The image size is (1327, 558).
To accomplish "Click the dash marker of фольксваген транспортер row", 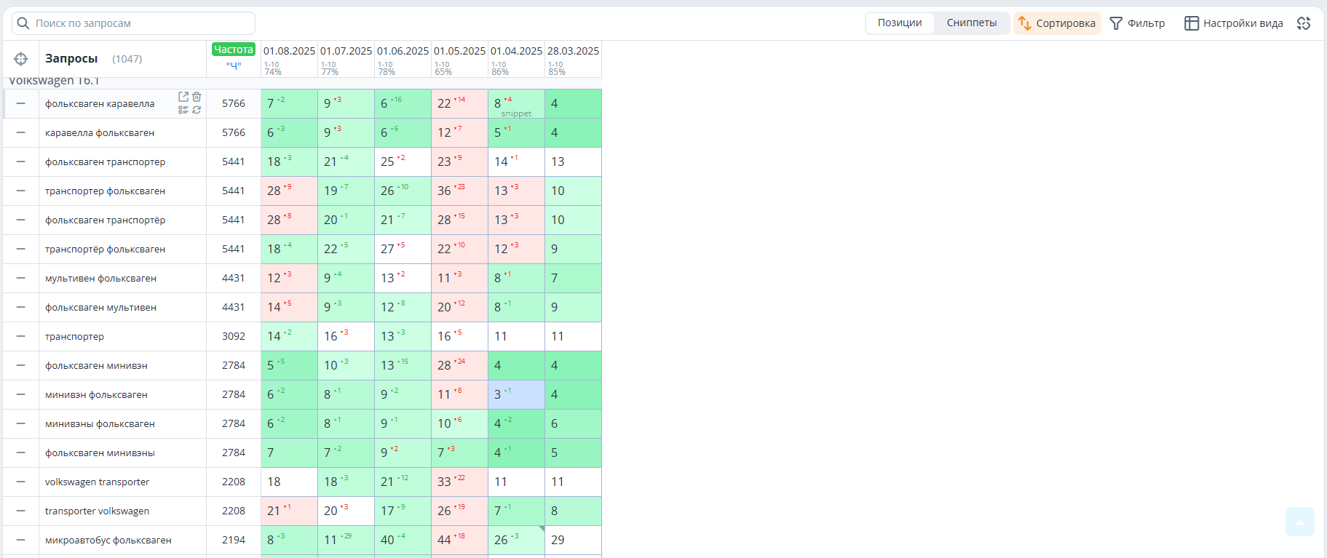I will 21,162.
